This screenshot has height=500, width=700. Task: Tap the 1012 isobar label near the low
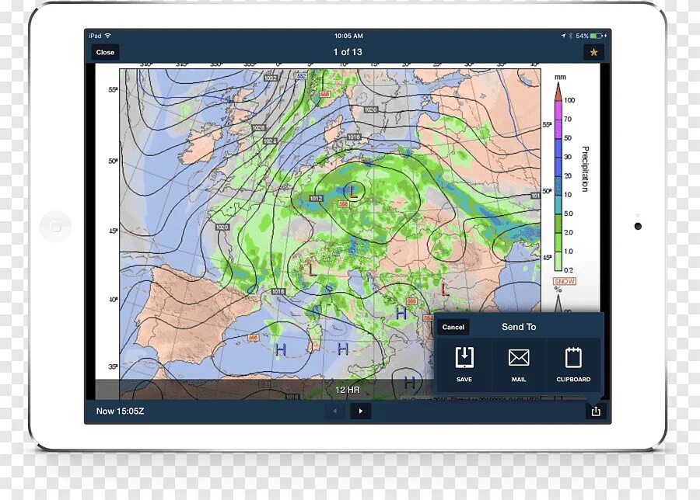click(316, 198)
